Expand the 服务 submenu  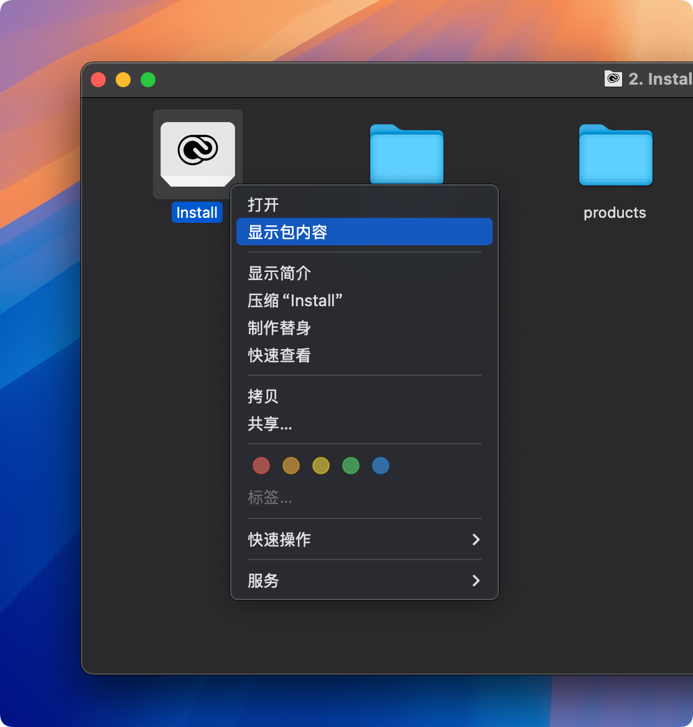pyautogui.click(x=364, y=581)
